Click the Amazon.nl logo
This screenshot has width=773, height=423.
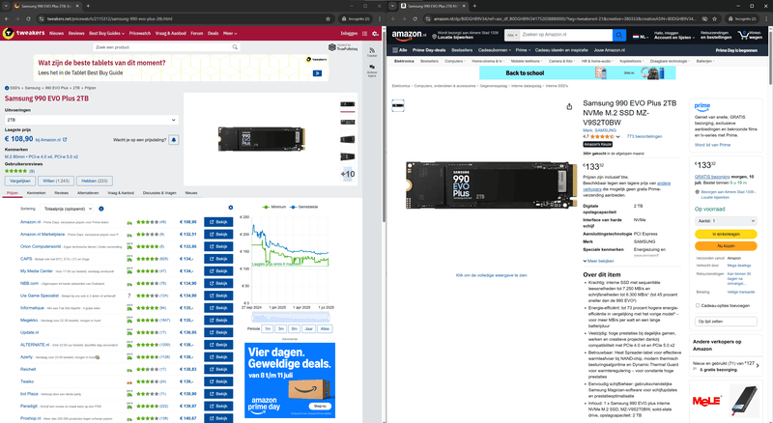(410, 35)
